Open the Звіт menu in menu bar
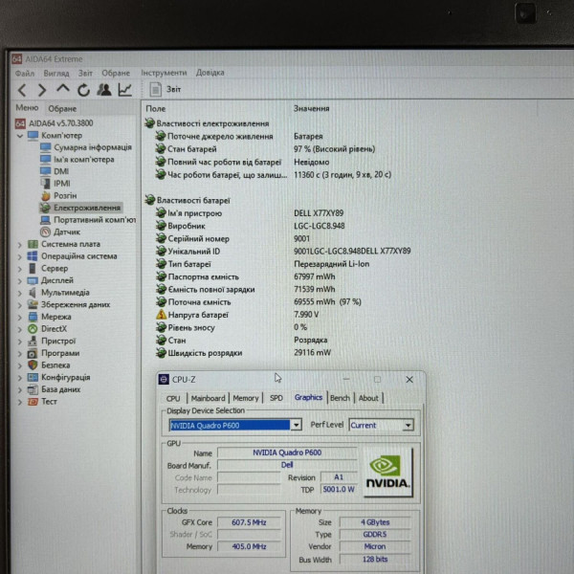Viewport: 574px width, 574px height. [85, 74]
